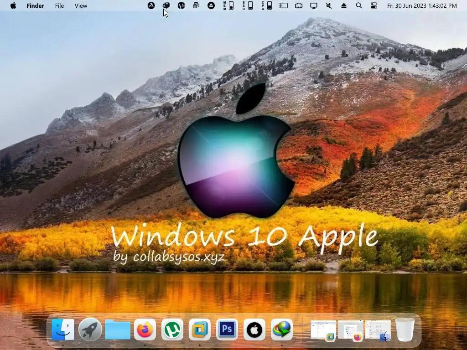The width and height of the screenshot is (467, 350).
Task: Launch Photoshop from the dock
Action: tap(227, 329)
